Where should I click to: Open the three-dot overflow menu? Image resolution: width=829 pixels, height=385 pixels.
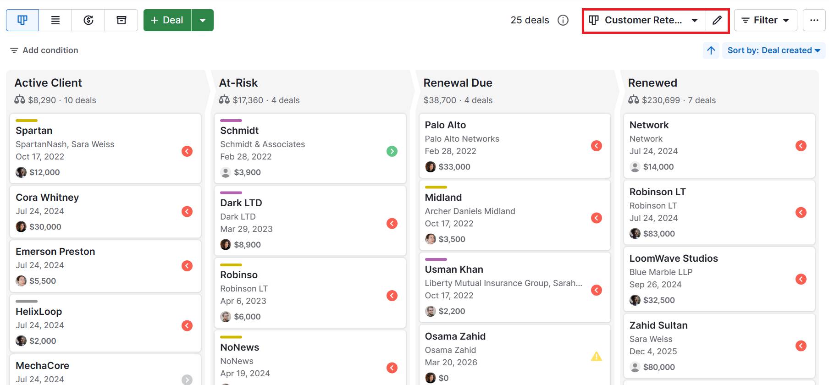coord(814,20)
